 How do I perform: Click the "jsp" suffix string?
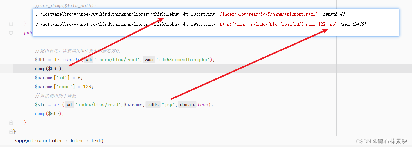[x=168, y=104]
